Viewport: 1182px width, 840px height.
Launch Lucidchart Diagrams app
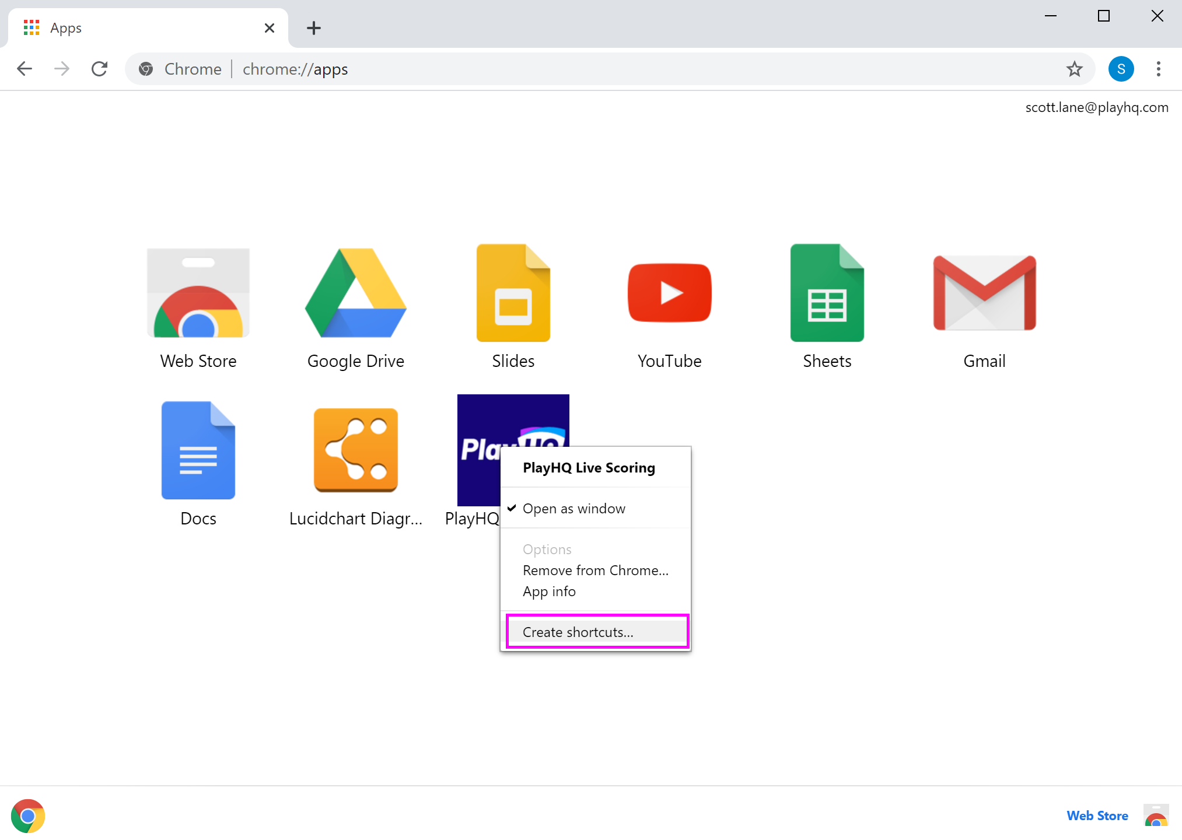pyautogui.click(x=355, y=450)
